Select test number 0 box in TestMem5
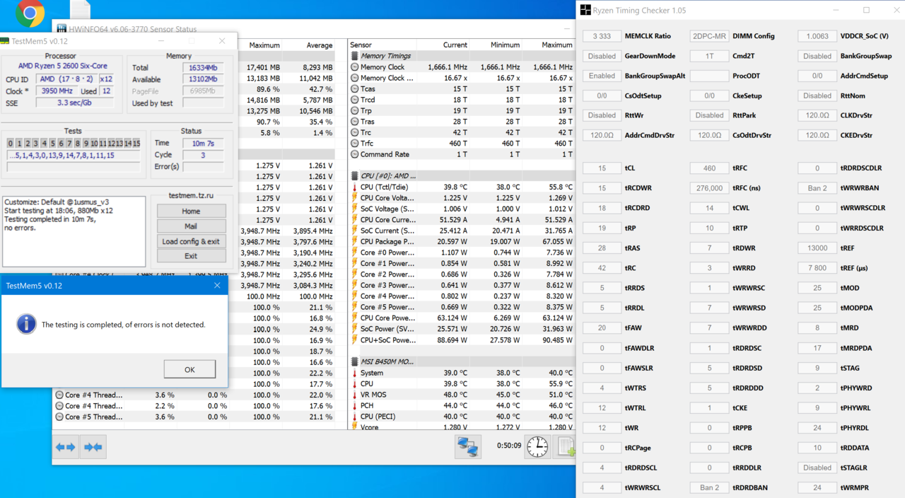Viewport: 905px width, 498px height. 11,144
